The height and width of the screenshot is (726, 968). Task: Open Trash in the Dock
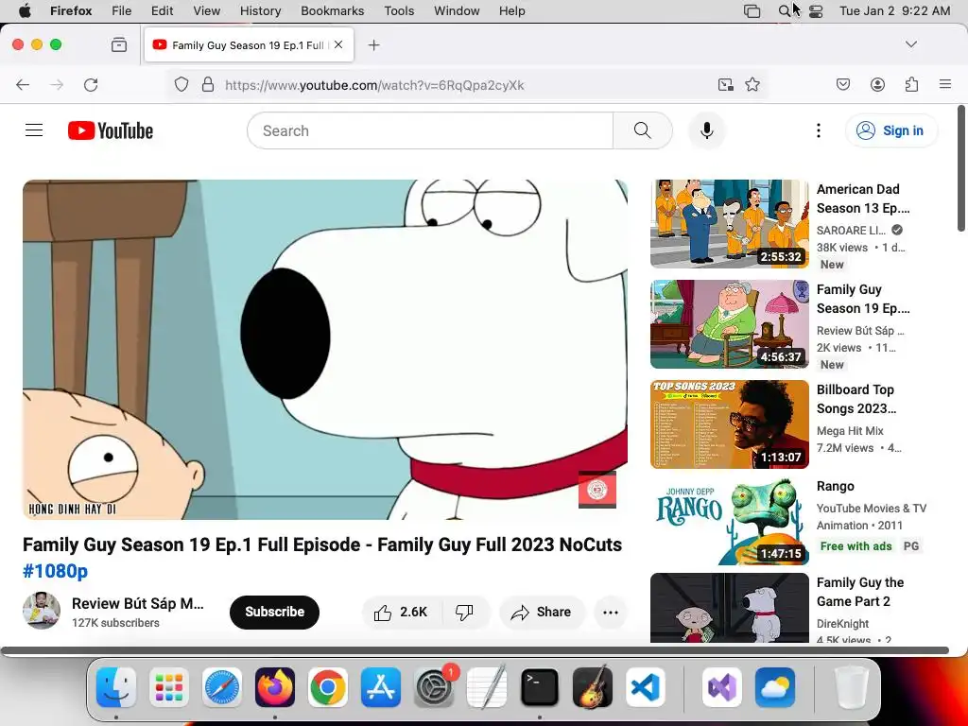tap(852, 687)
